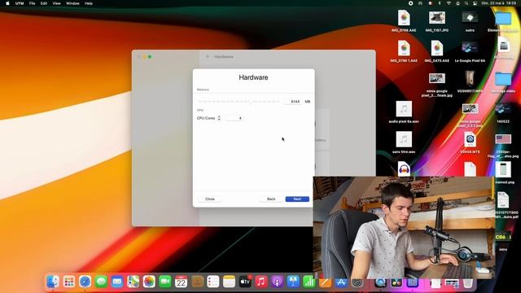Open the Apple menu

7,3
